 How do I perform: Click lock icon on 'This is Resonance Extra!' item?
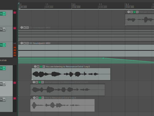tap(34, 97)
